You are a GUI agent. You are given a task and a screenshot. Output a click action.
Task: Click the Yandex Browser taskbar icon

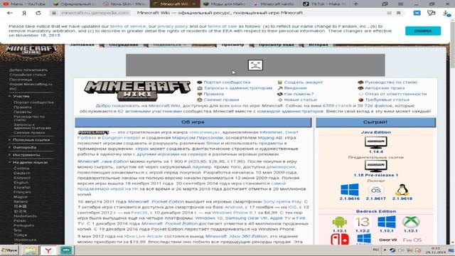click(x=48, y=250)
